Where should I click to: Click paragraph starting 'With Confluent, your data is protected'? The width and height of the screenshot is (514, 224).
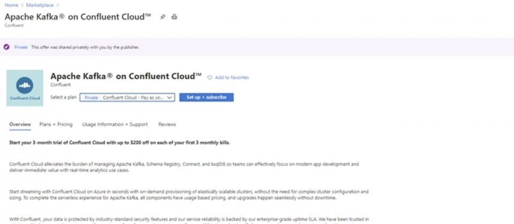189,220
